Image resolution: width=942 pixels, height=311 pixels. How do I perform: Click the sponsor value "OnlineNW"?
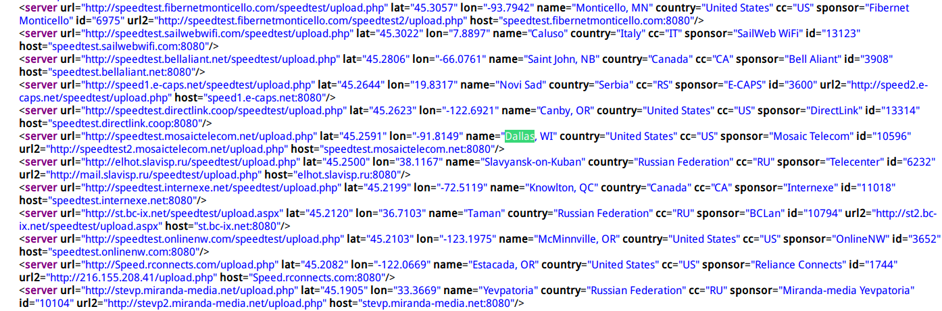tap(859, 239)
